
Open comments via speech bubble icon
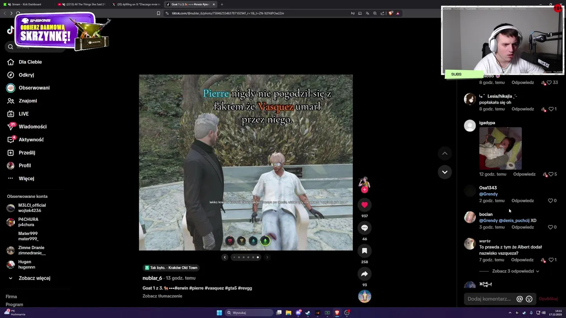364,228
